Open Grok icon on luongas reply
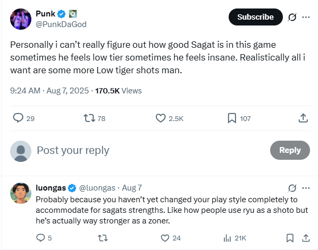The height and width of the screenshot is (250, 318). (x=292, y=188)
